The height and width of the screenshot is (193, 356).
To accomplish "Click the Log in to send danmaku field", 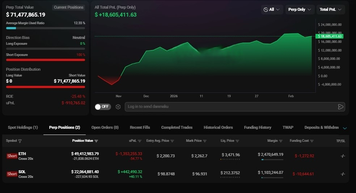I will click(x=235, y=107).
